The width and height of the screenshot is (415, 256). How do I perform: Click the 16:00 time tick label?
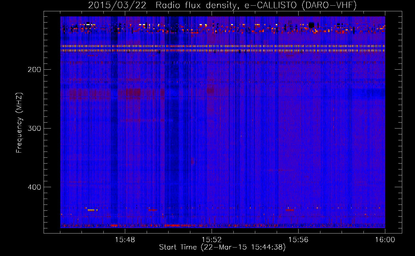click(x=385, y=240)
